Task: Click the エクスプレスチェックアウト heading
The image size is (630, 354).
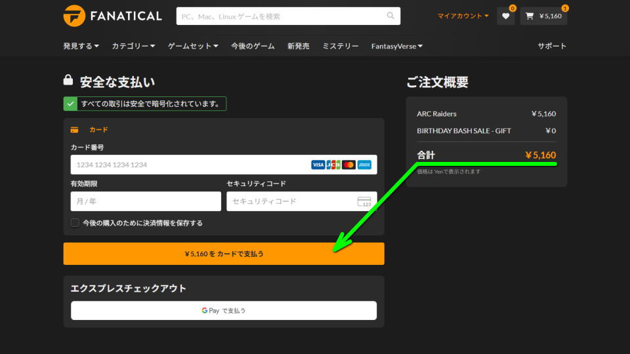Action: pyautogui.click(x=128, y=288)
